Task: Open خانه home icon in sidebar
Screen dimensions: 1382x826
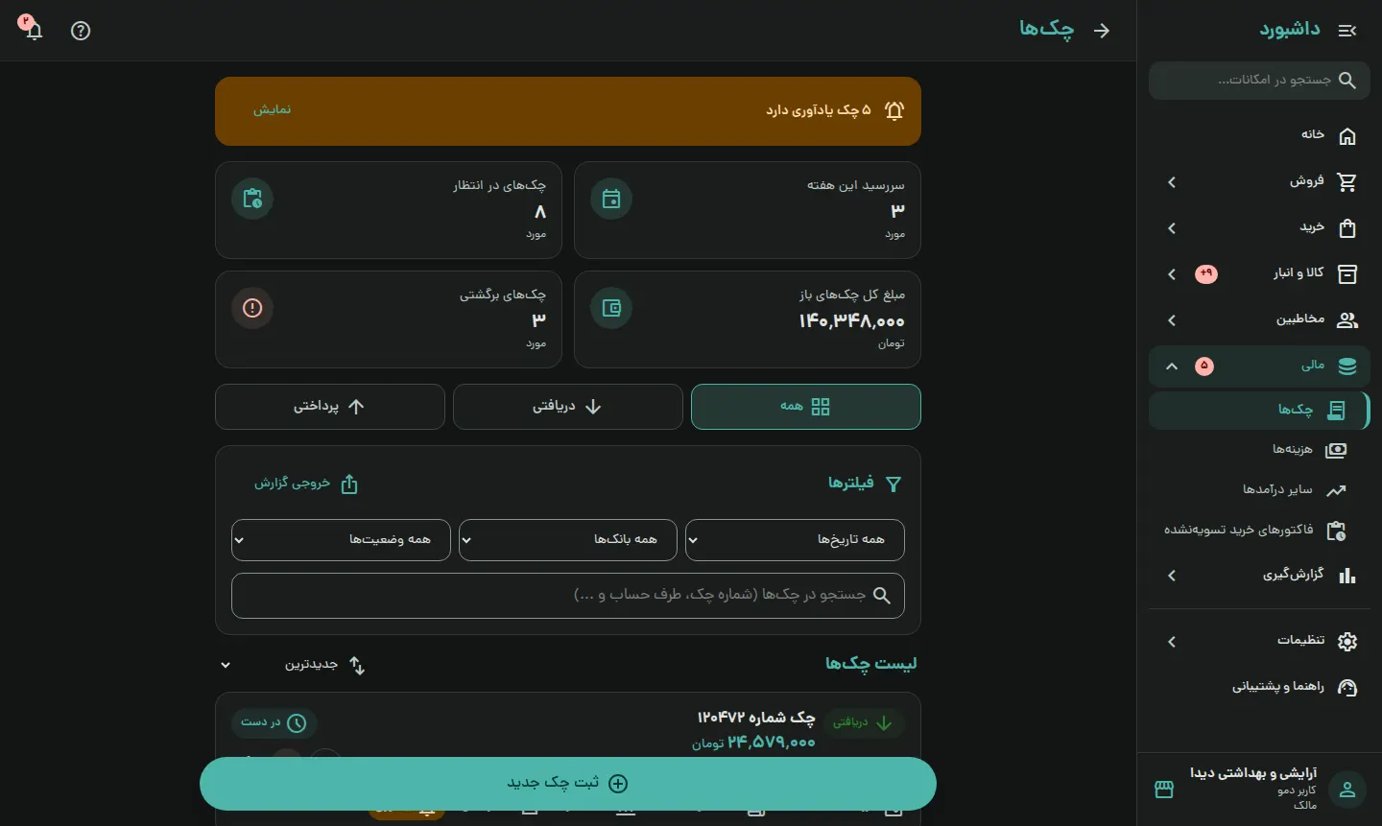Action: (1347, 136)
